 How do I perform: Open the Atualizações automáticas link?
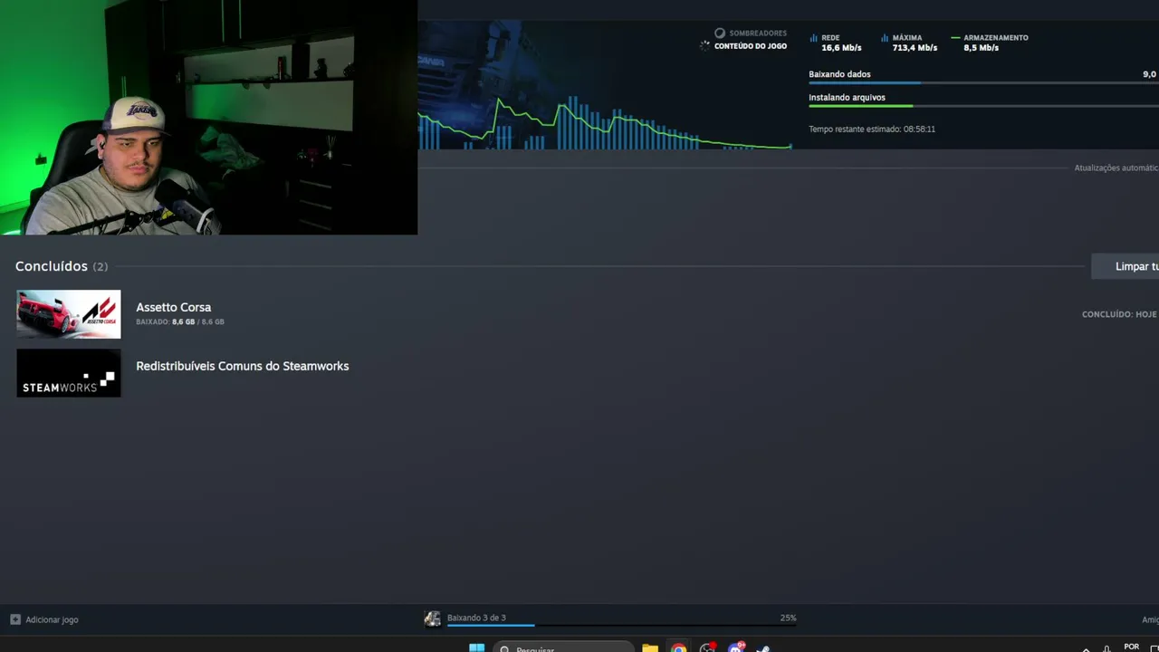1116,168
